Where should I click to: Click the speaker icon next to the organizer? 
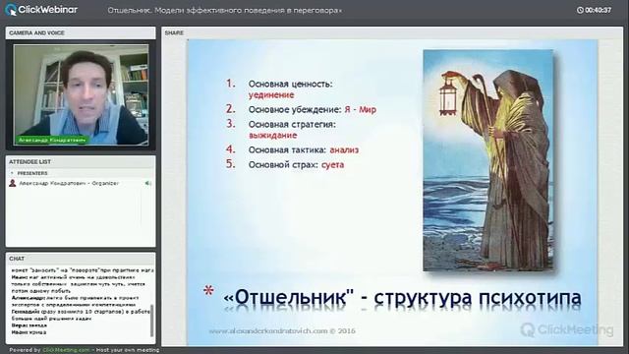[148, 183]
